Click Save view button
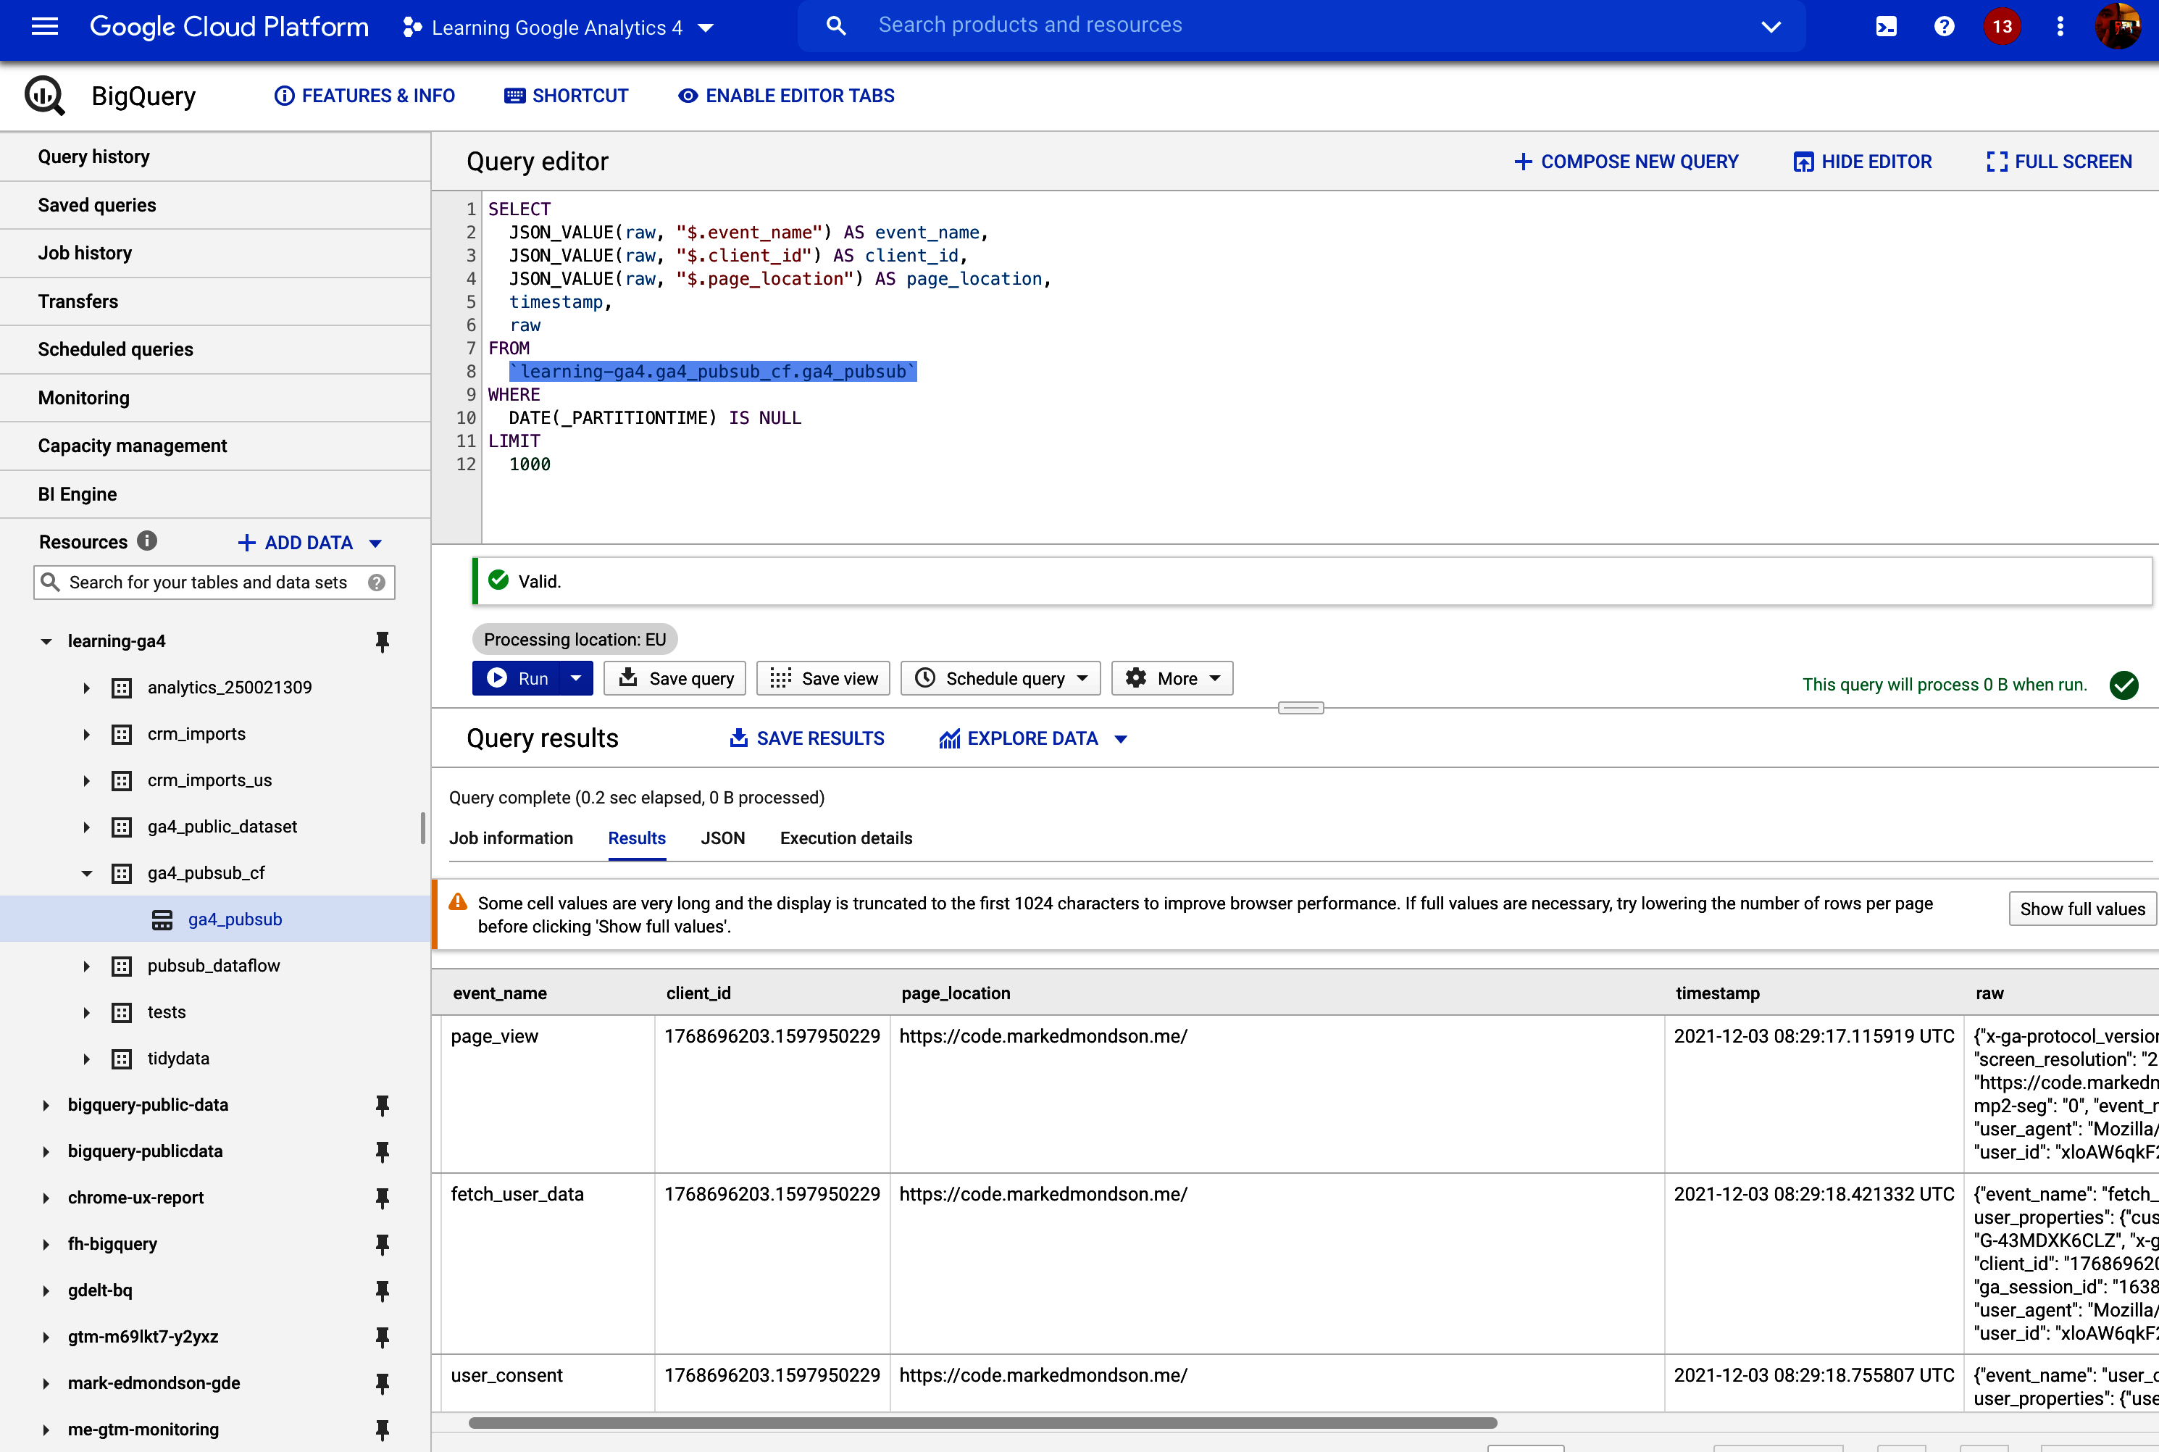 pyautogui.click(x=823, y=678)
